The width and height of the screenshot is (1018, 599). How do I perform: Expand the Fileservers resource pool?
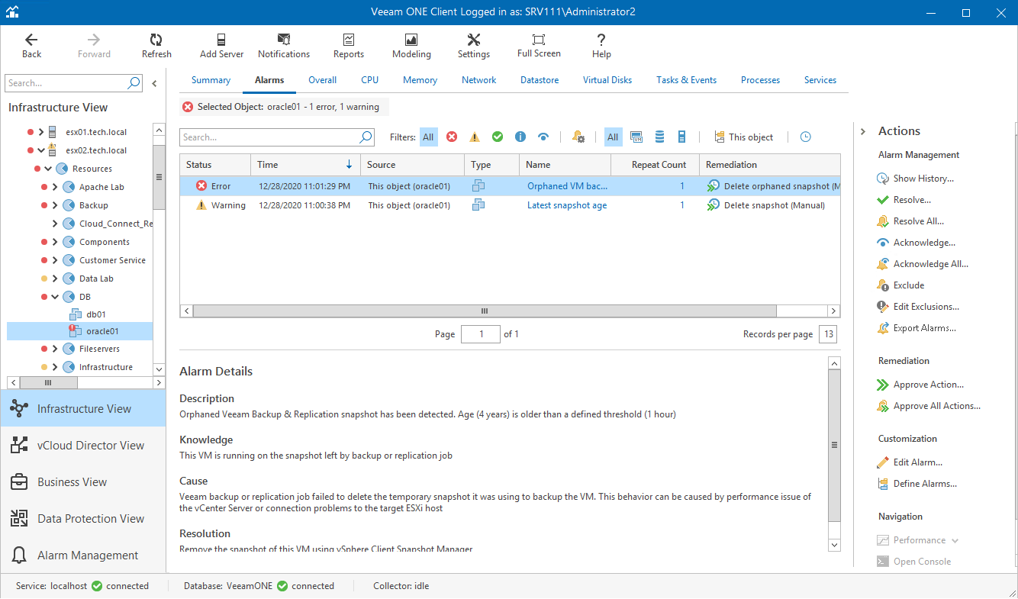point(55,349)
